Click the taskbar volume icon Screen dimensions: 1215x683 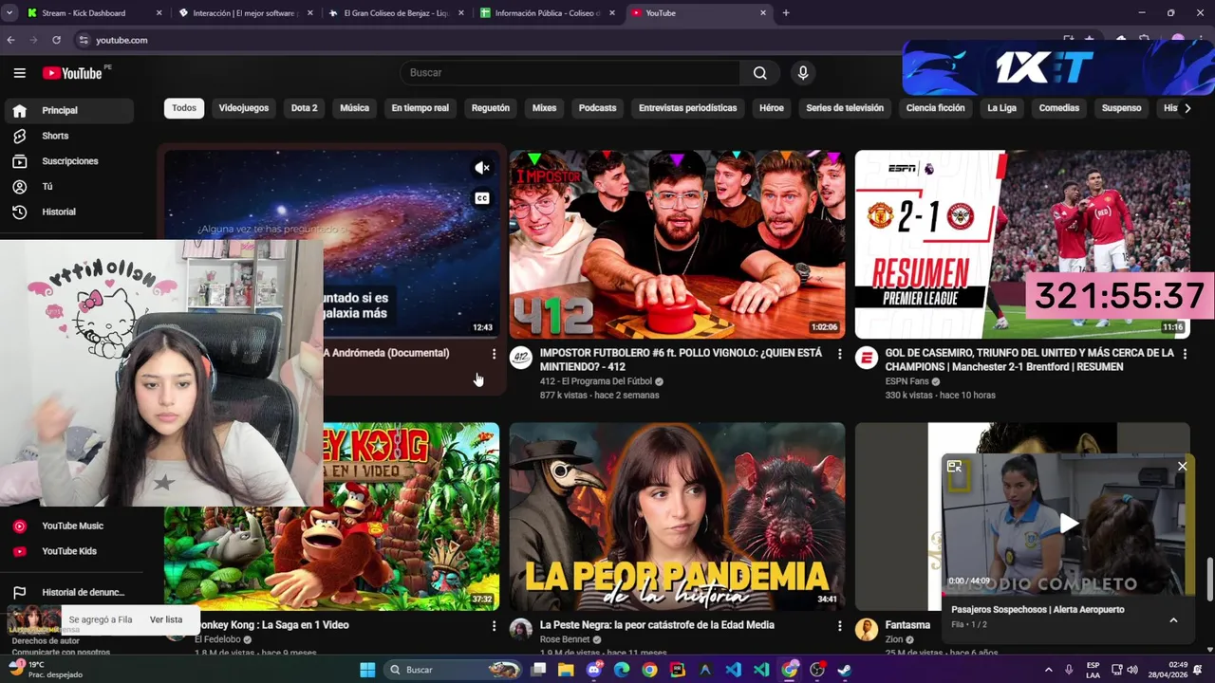(x=1131, y=670)
